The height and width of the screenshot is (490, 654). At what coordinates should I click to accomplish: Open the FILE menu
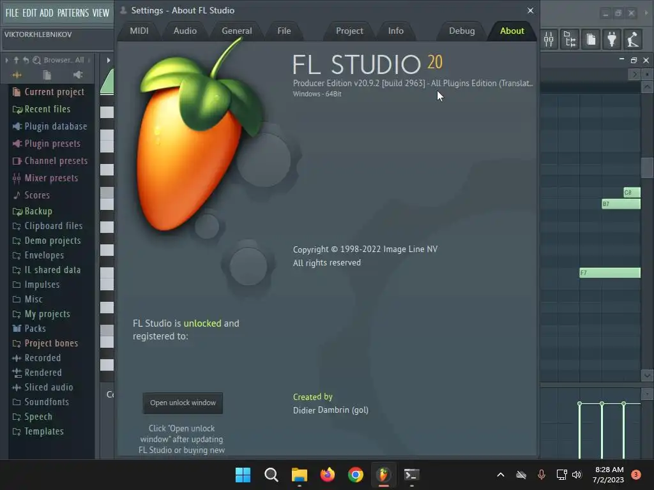(12, 13)
